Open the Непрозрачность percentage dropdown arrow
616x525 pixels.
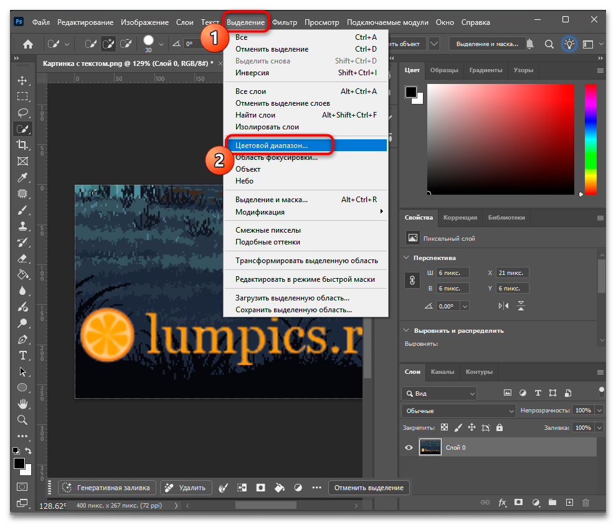pyautogui.click(x=600, y=411)
